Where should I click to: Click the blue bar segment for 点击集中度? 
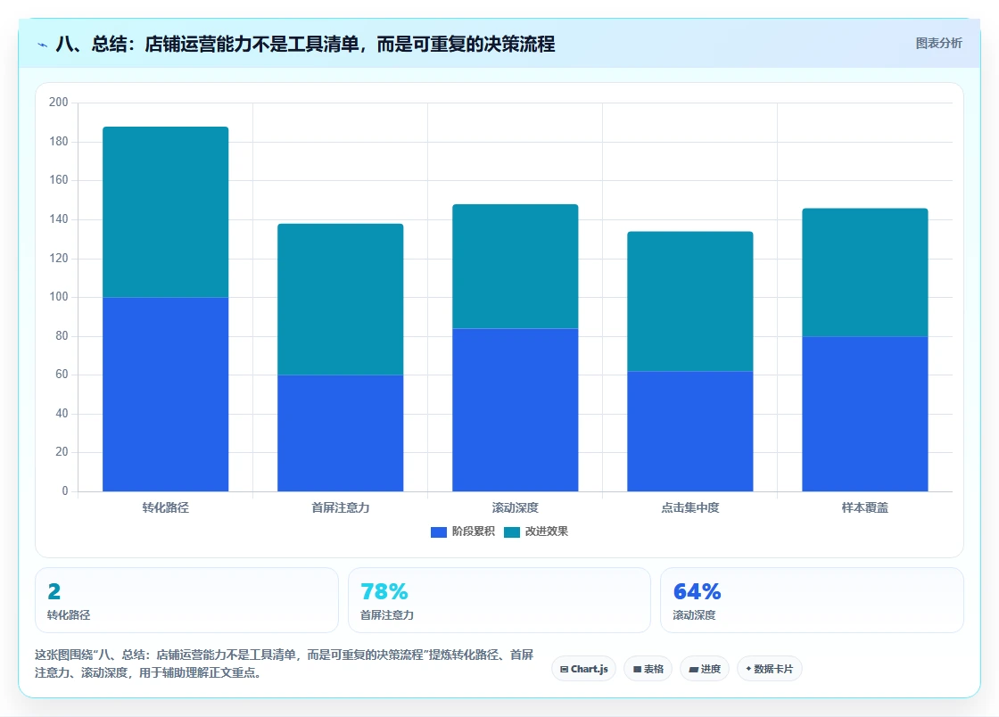(690, 431)
